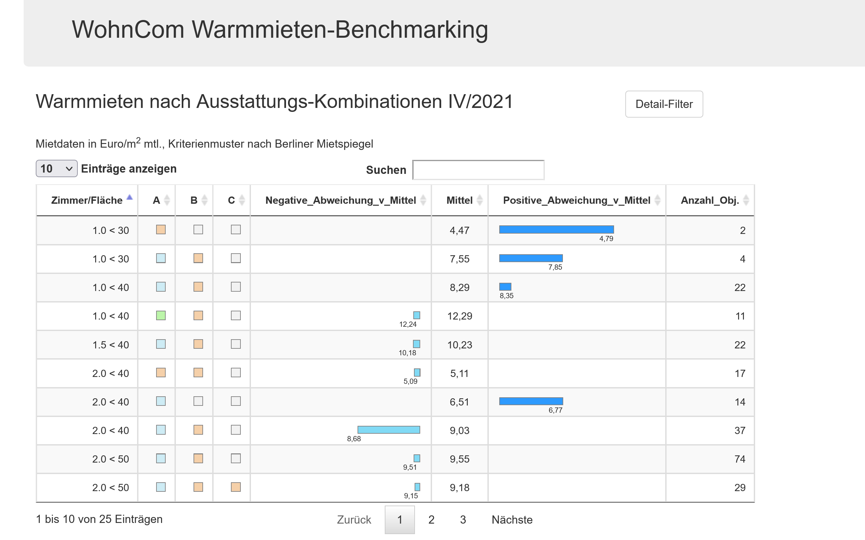
Task: Select the WohnCom Warmmieten-Benchmarking title
Action: tap(280, 29)
